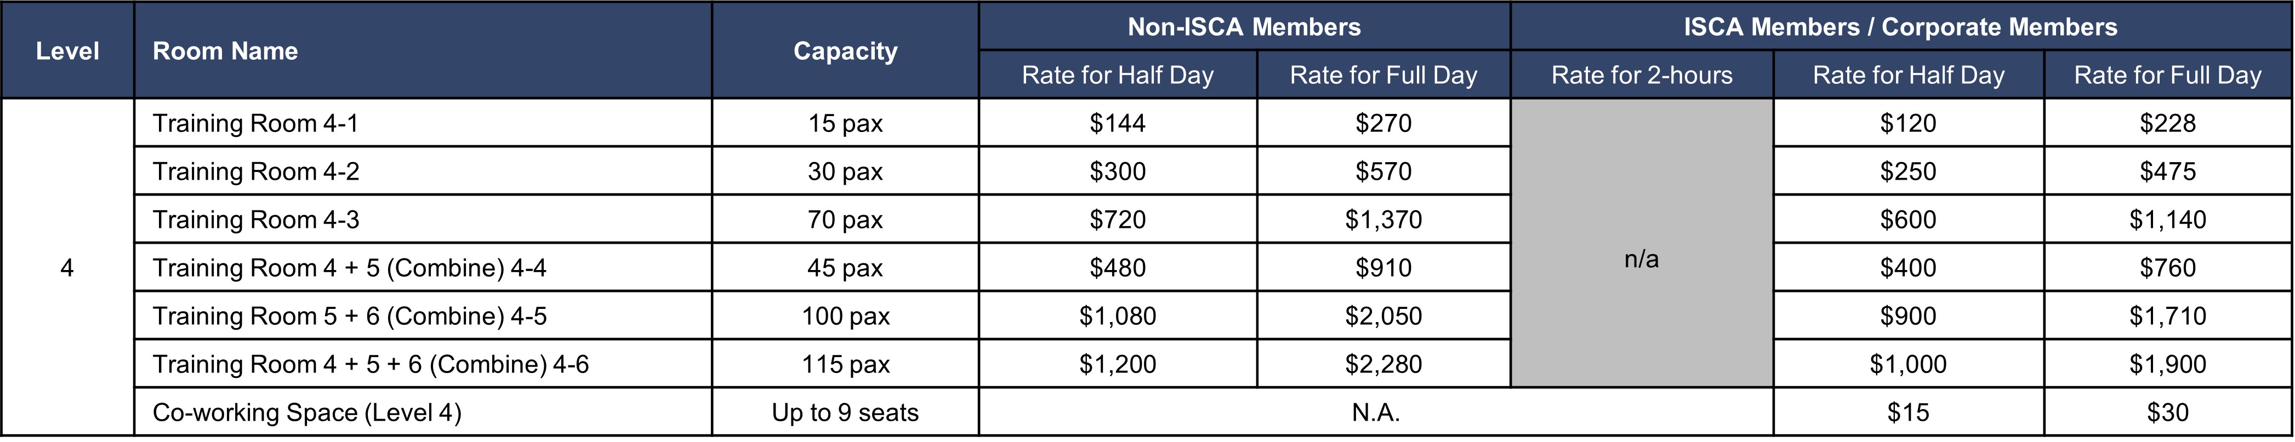Click the Training Room 4-1 cell
This screenshot has height=442, width=2295.
pyautogui.click(x=423, y=123)
